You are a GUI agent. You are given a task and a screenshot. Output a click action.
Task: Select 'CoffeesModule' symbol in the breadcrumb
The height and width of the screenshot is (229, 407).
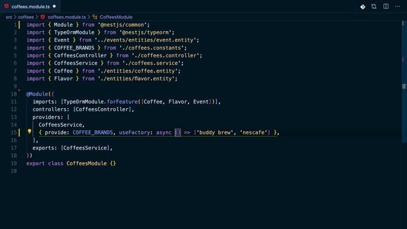pyautogui.click(x=116, y=17)
